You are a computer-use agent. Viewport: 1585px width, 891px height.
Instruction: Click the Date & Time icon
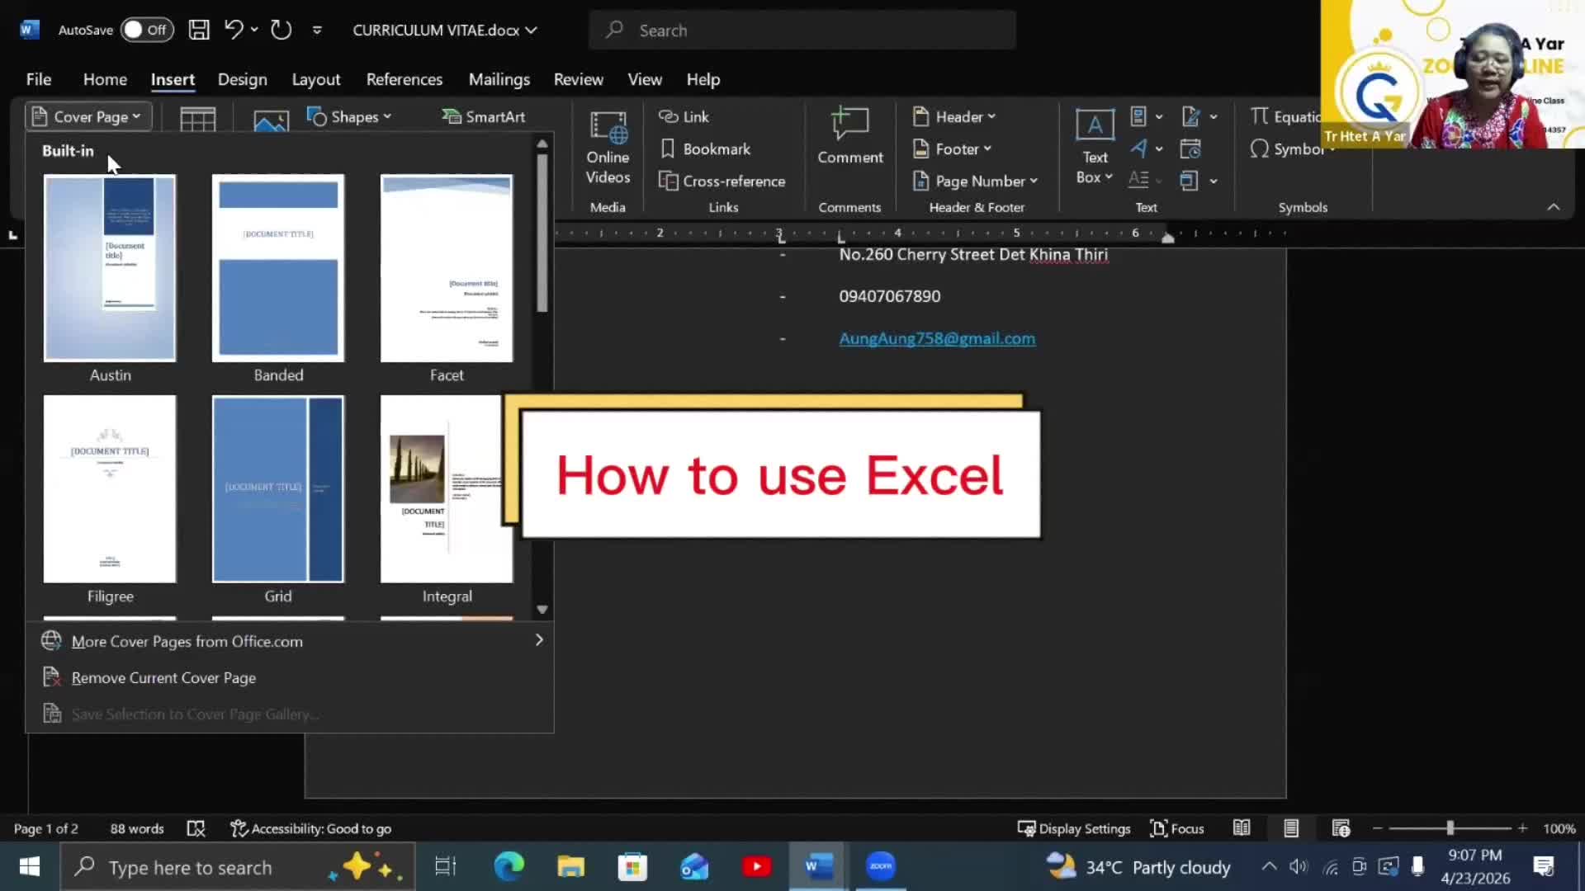tap(1190, 148)
